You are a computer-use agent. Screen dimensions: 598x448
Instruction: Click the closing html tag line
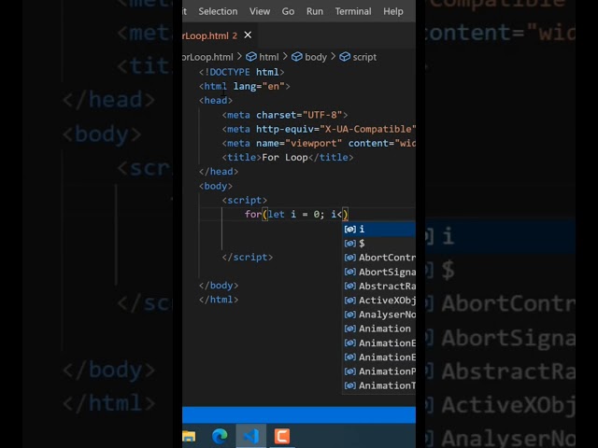click(219, 300)
